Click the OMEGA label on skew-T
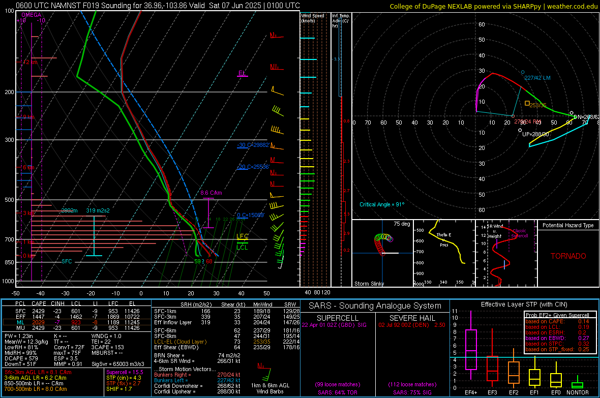The image size is (600, 398). 32,15
